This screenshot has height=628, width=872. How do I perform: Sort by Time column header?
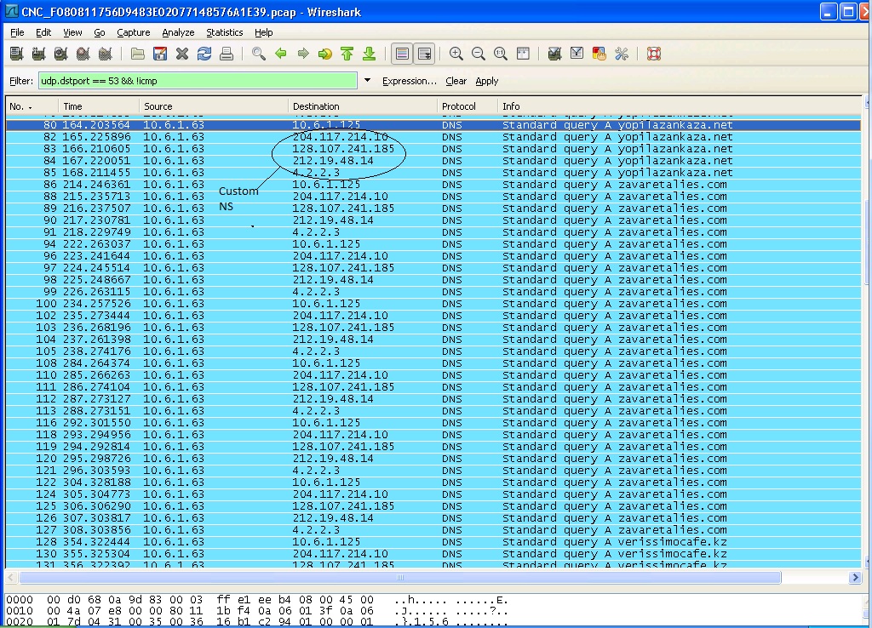(99, 106)
